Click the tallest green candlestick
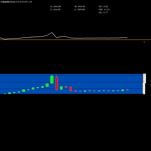Image resolution: width=151 pixels, height=151 pixels. pos(52,79)
